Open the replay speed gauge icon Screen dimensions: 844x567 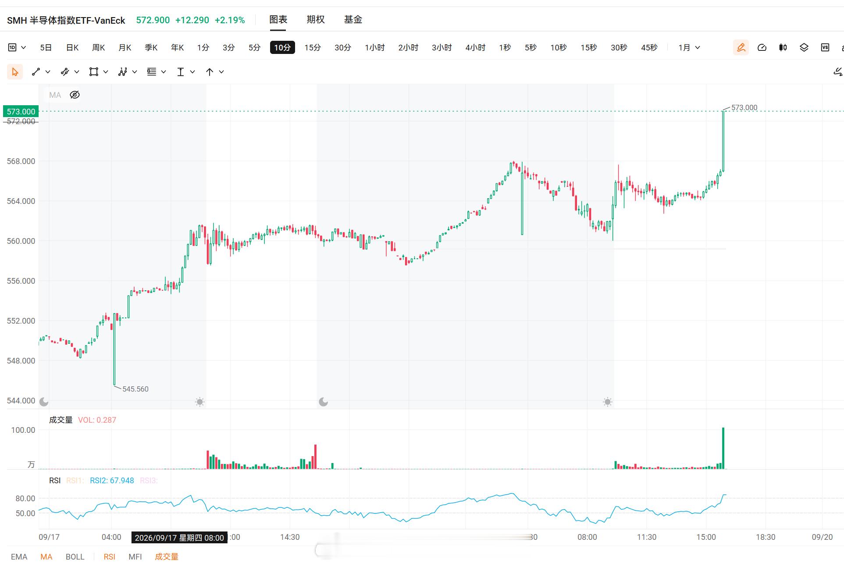(762, 47)
